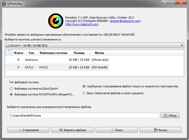Image resolution: width=189 pixels, height=140 pixels.
Task: Choose Весь to extract from whole partition
Action: pos(113,93)
